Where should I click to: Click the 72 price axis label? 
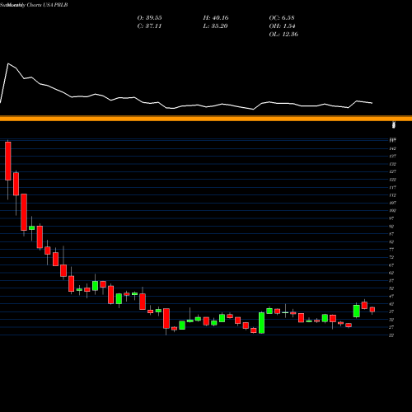(391, 257)
